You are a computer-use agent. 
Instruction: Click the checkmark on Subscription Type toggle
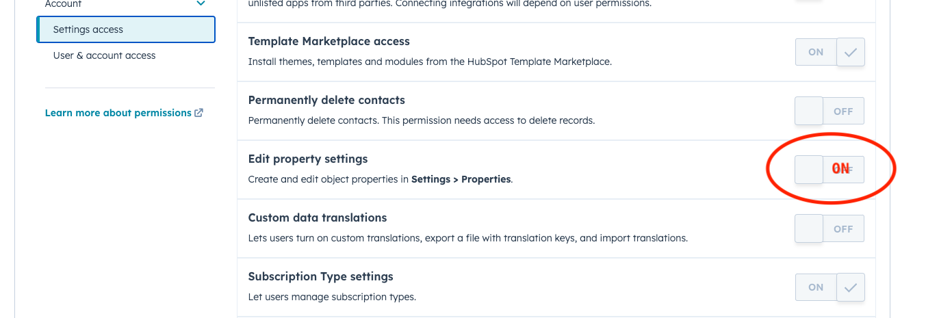coord(851,287)
